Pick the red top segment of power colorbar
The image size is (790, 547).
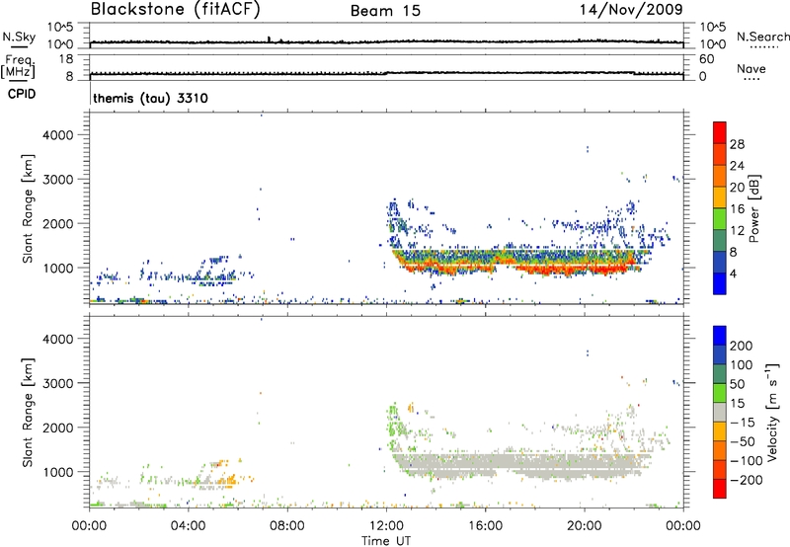tap(720, 132)
